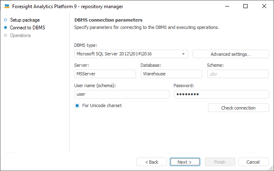This screenshot has height=171, width=274.
Task: Click the Operations step in sidebar
Action: [20, 35]
